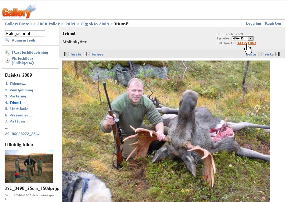Open the Registrer link
This screenshot has height=202, width=287.
click(273, 24)
